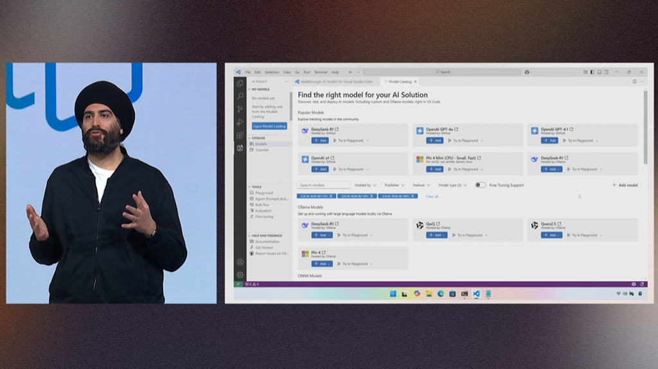This screenshot has width=658, height=369.
Task: Remove LOCAL RUN W/ CPU filter chip
Action: click(331, 196)
